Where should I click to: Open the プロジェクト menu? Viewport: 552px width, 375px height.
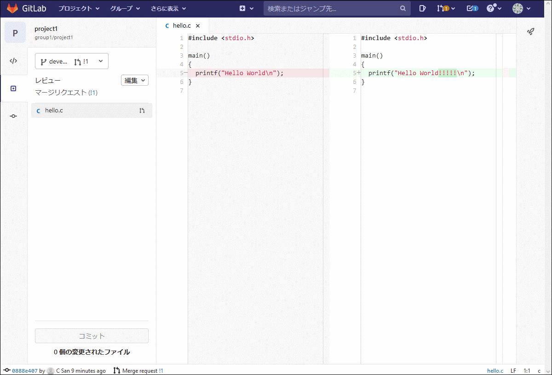[79, 8]
